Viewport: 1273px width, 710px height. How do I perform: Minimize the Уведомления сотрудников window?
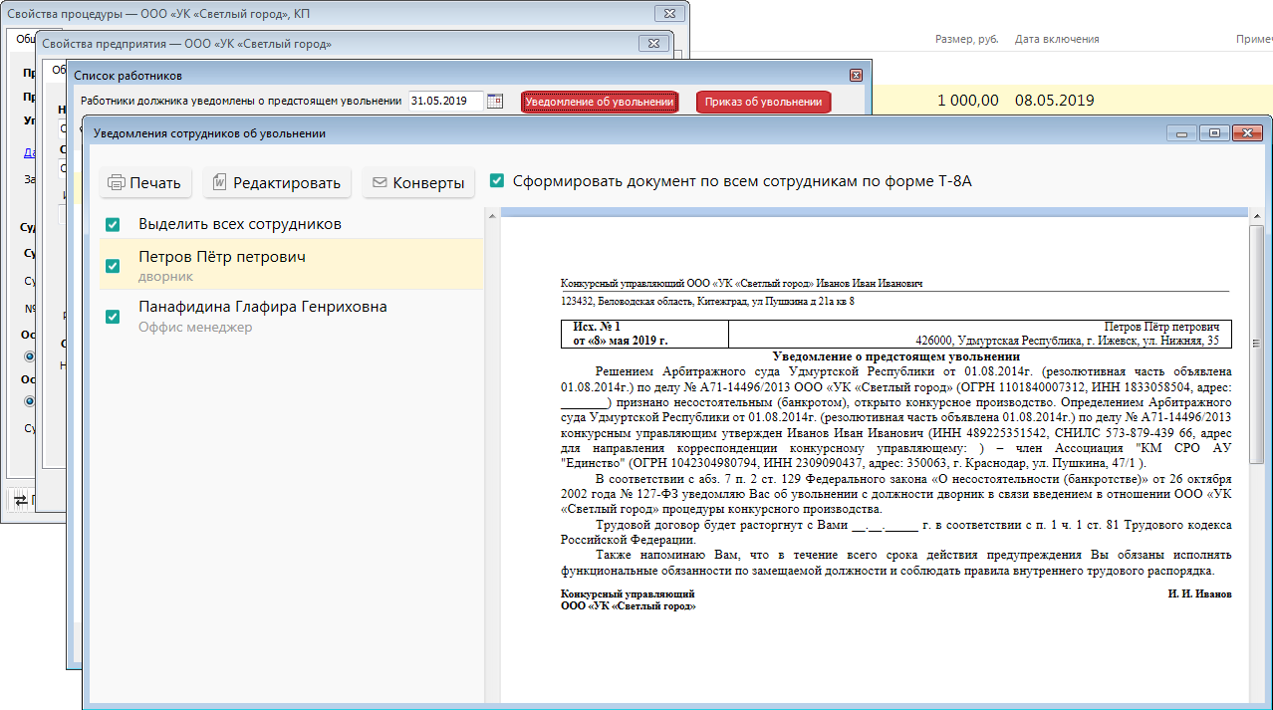(1182, 132)
